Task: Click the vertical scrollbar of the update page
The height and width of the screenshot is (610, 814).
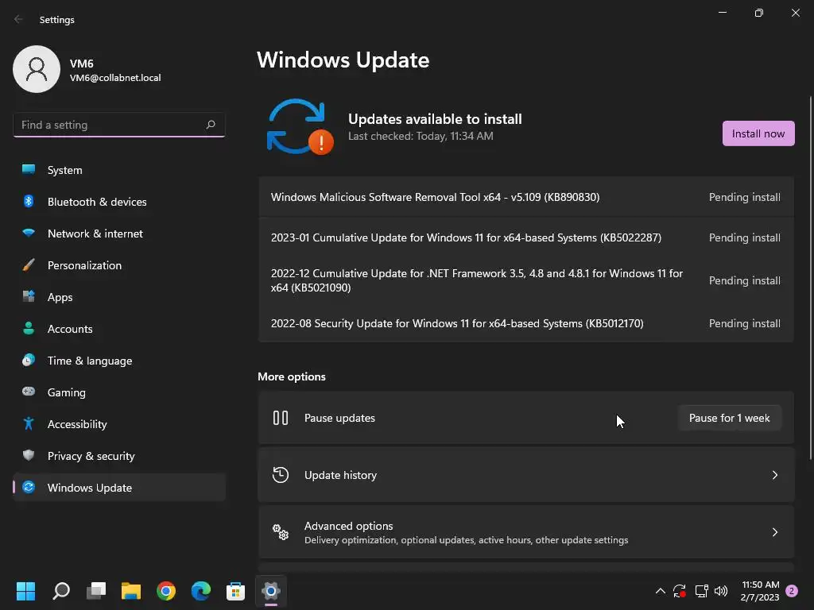Action: pyautogui.click(x=810, y=277)
